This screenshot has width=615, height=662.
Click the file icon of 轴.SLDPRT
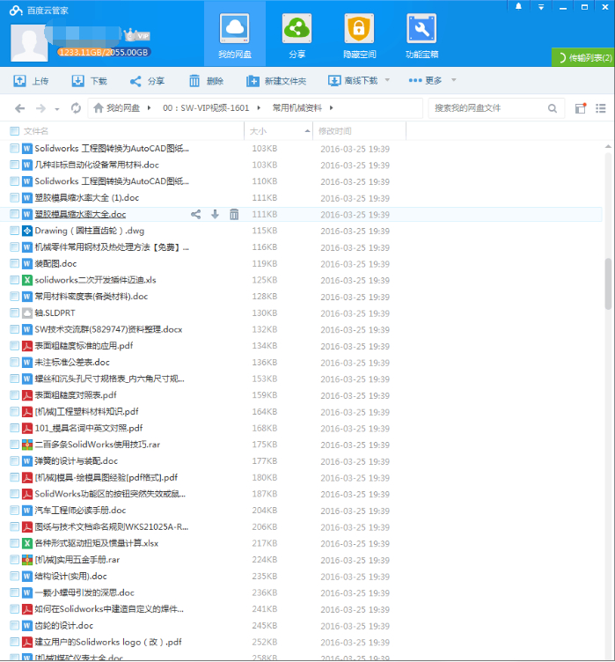[x=27, y=313]
